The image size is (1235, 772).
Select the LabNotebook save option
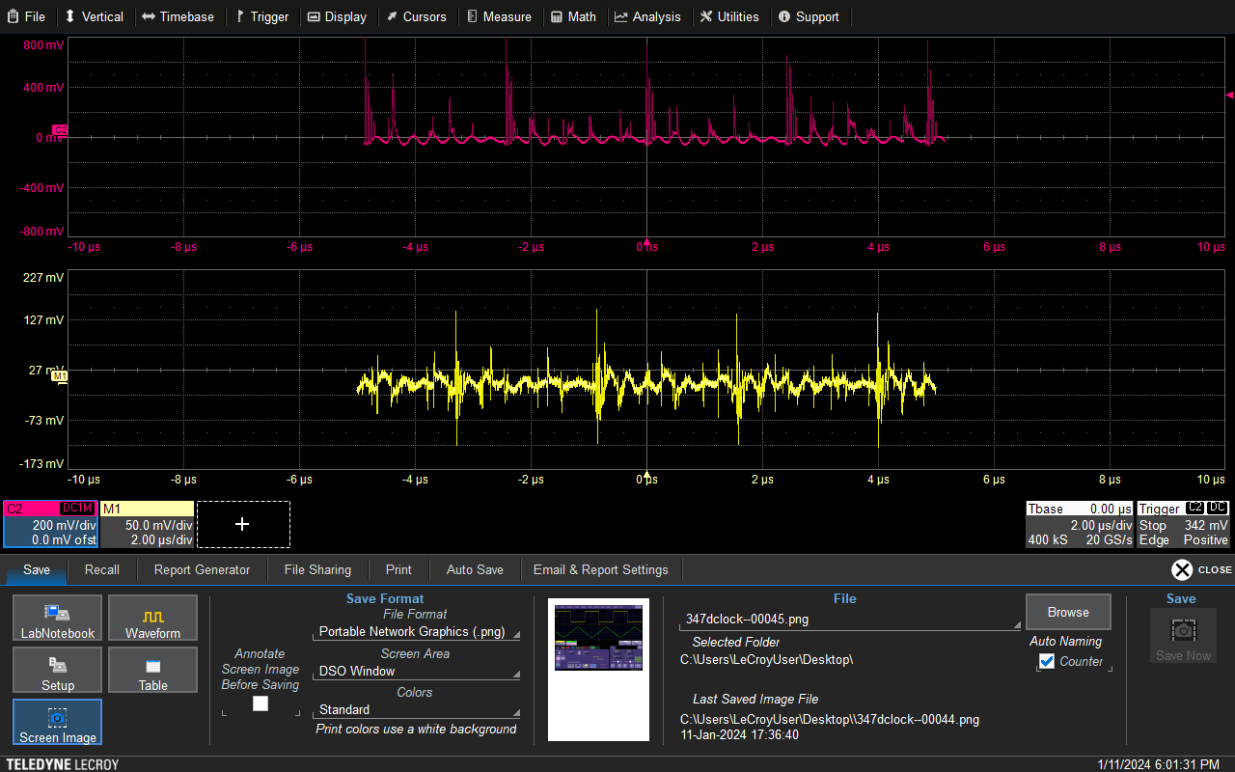point(58,618)
